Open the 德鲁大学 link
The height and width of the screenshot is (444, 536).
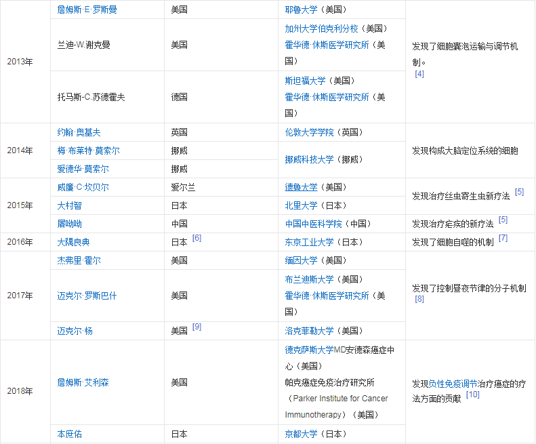tap(301, 188)
